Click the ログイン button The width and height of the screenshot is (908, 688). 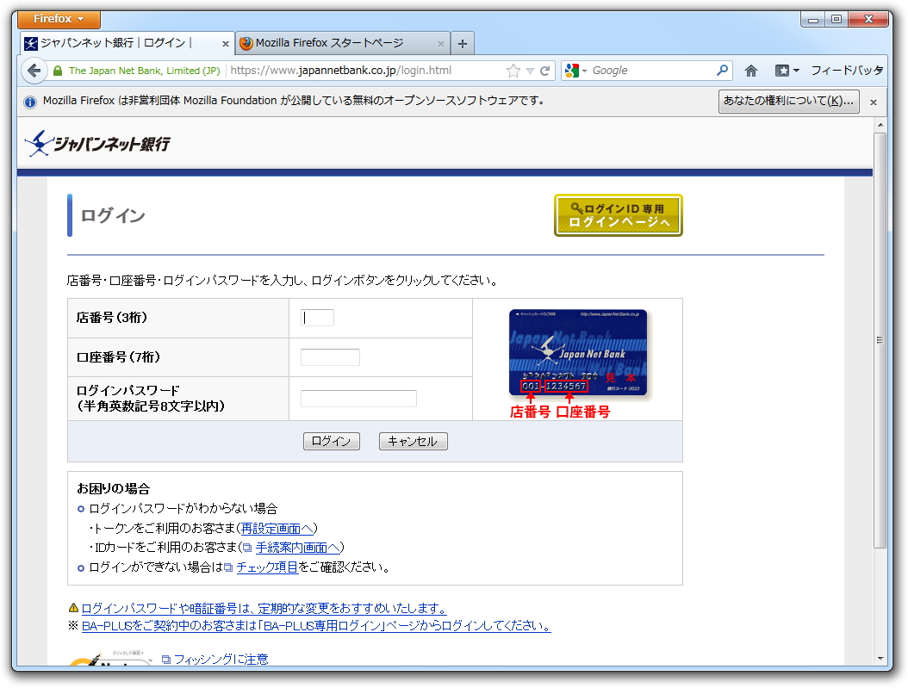[x=331, y=441]
